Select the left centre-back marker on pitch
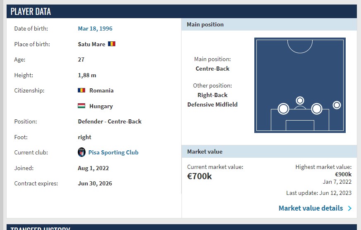Image resolution: width=361 pixels, height=230 pixels. click(283, 109)
